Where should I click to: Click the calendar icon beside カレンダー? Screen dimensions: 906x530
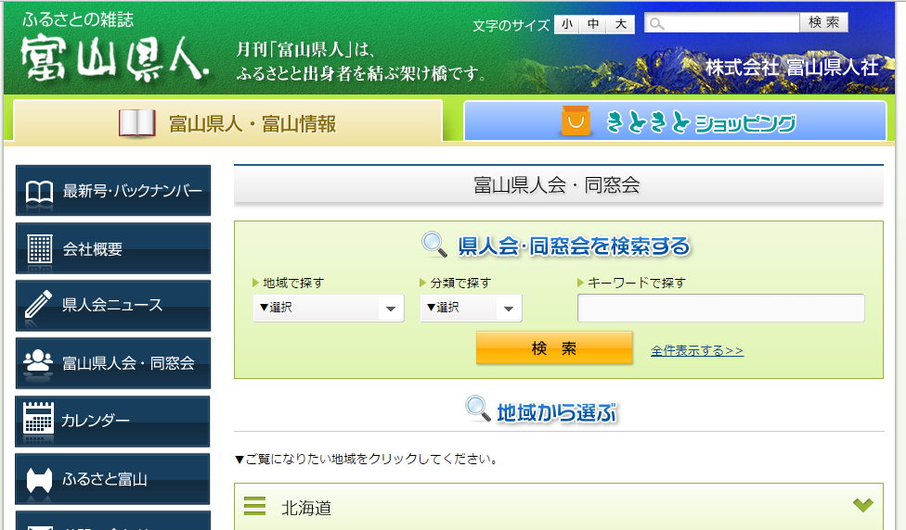click(39, 418)
